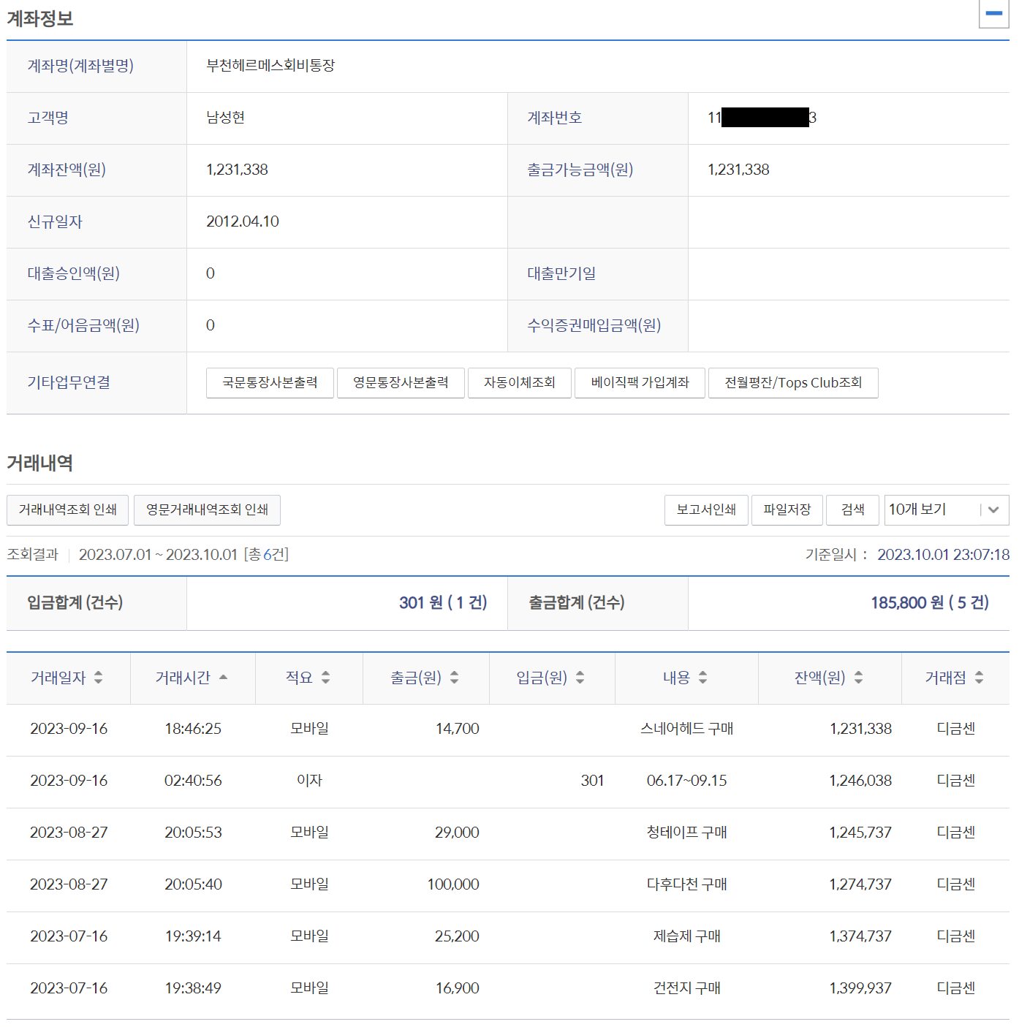Open the 10개 보기 dropdown
Image resolution: width=1019 pixels, height=1027 pixels.
point(946,510)
